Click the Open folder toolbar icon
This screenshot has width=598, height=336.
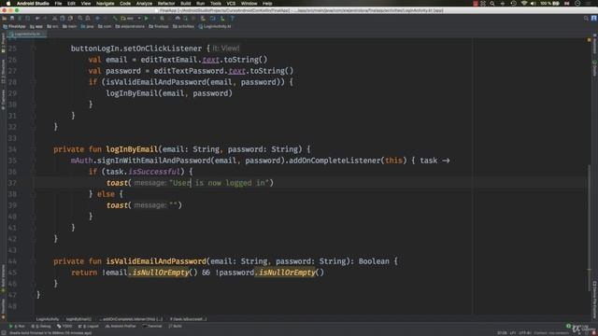tap(5, 18)
